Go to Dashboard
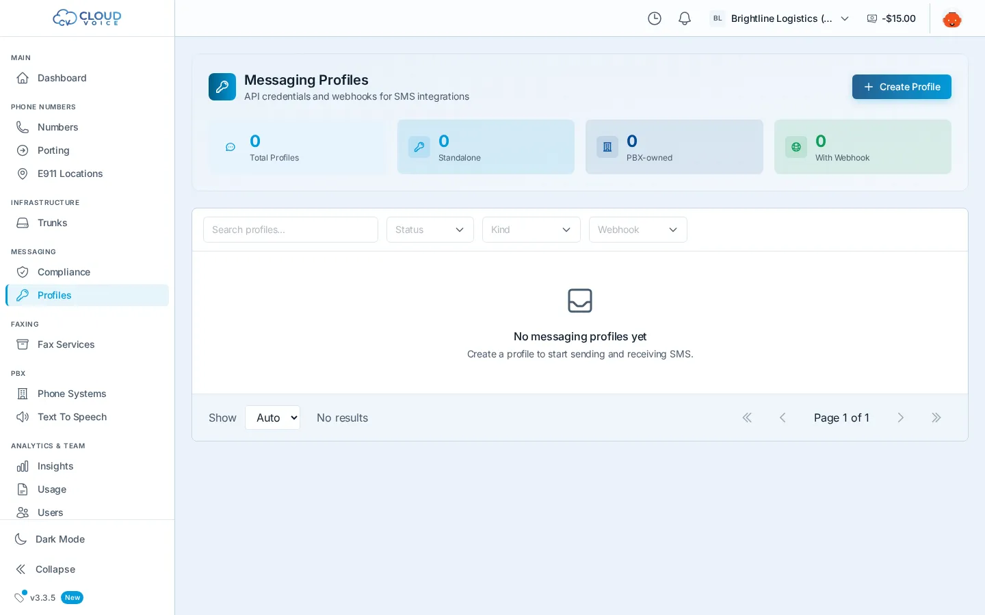The image size is (985, 615). [87, 78]
